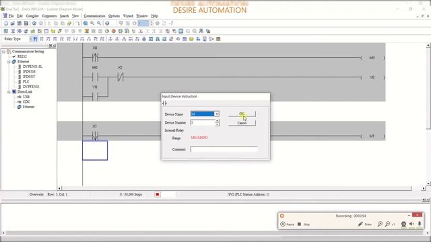The height and width of the screenshot is (242, 431).
Task: Click the webcam icon in recorder bar
Action: [403, 224]
